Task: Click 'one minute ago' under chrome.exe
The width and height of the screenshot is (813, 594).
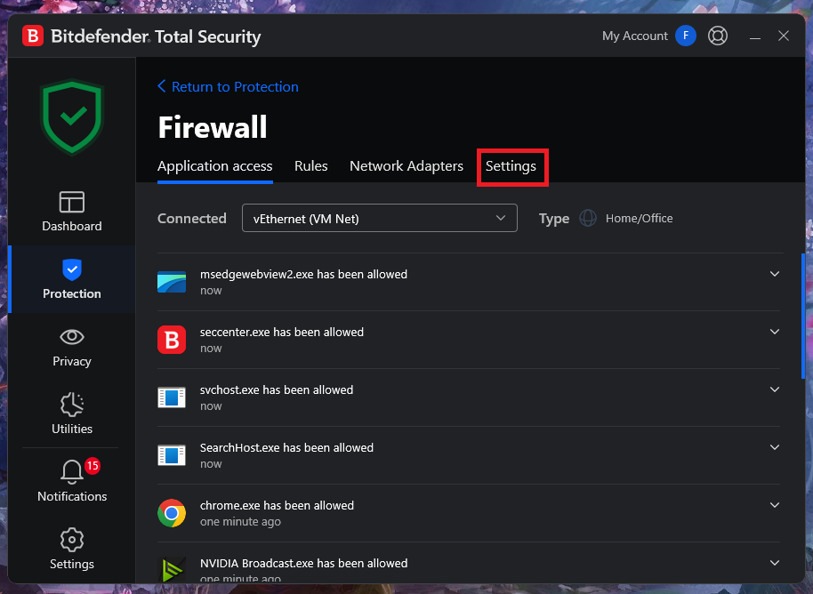Action: 240,521
